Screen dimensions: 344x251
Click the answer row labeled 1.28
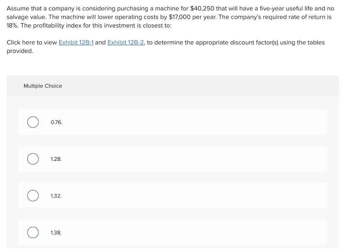(172, 159)
